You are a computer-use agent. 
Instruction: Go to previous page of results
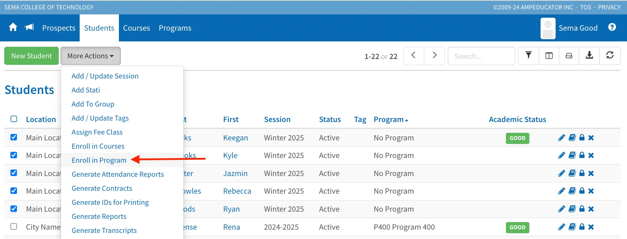414,55
